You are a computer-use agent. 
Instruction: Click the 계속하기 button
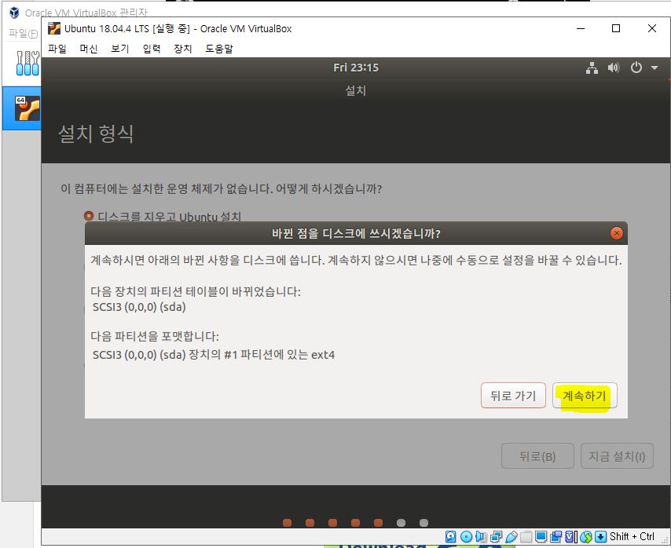click(x=584, y=396)
